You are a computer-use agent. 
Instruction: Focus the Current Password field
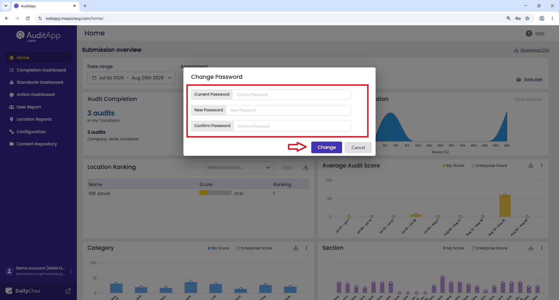pyautogui.click(x=292, y=94)
